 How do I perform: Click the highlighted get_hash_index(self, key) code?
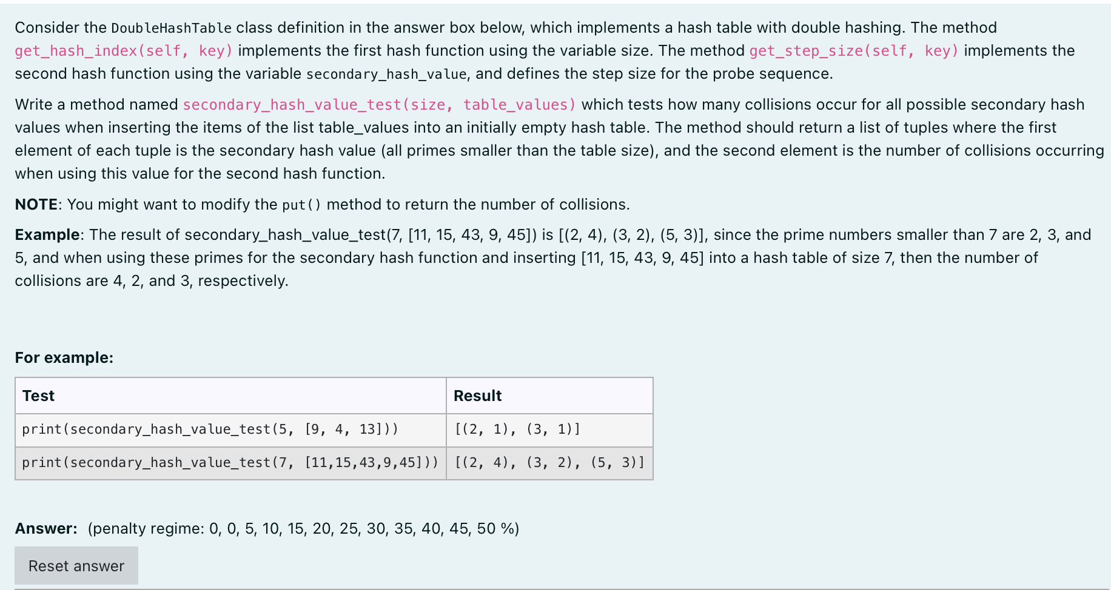(x=122, y=51)
